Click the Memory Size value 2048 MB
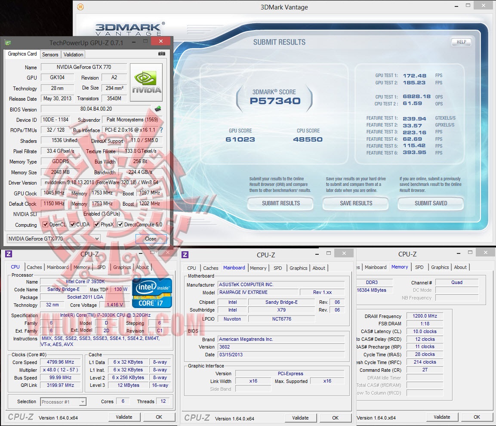Screen dimensions: 496x426 point(60,172)
